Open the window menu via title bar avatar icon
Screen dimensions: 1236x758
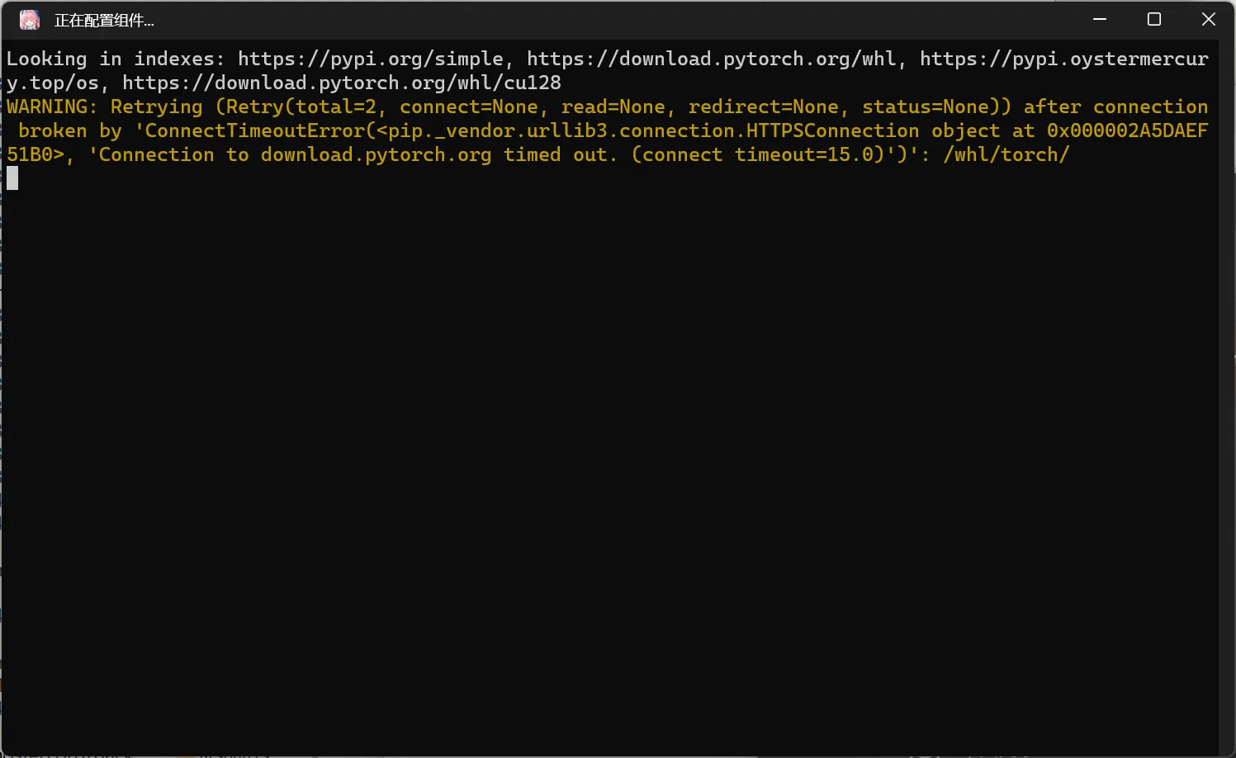point(30,20)
